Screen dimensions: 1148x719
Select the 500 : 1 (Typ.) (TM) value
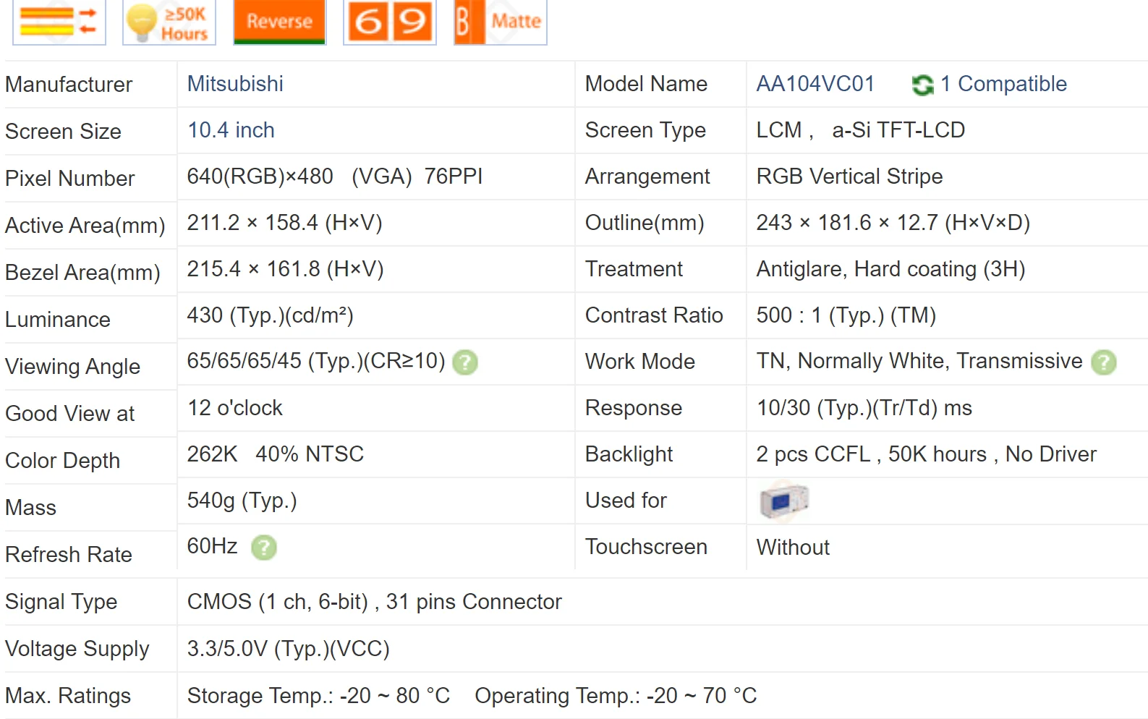click(x=846, y=315)
